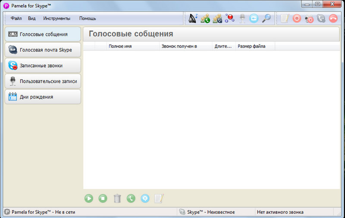Select Голосовые сообщения in sidebar

[43, 34]
